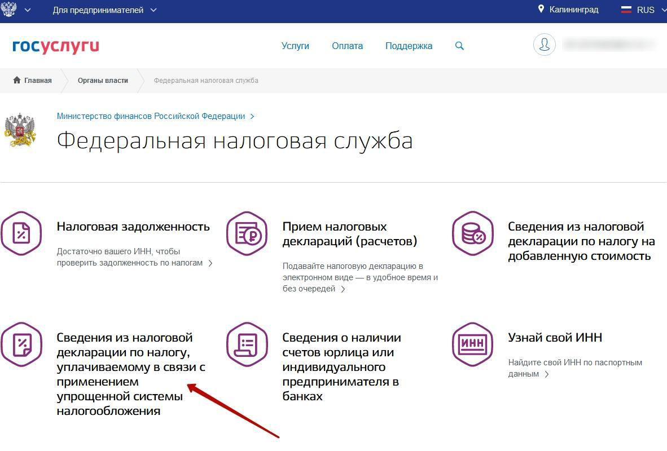Change the Калининград location
667x451 pixels.
click(568, 10)
